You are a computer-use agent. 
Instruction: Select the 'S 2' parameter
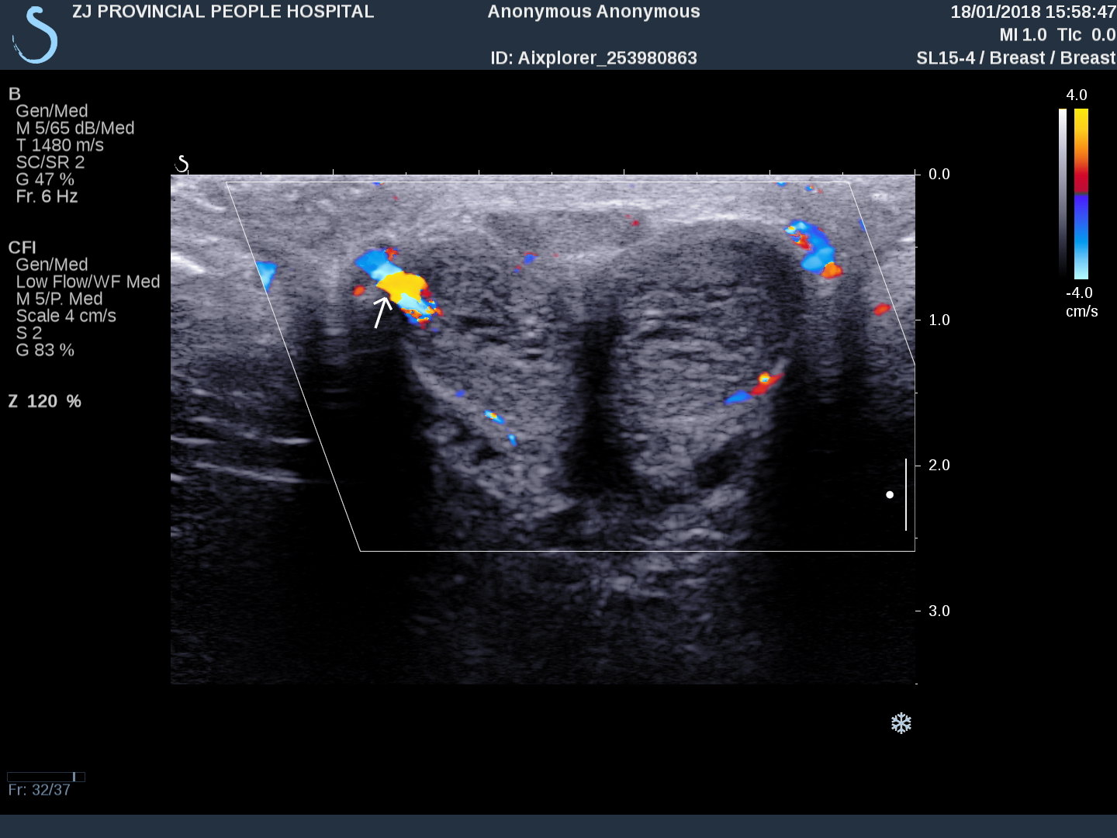tap(29, 333)
